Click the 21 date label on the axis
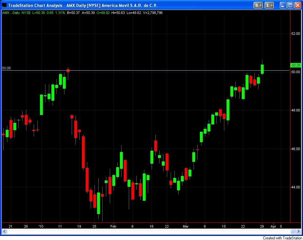 point(10,226)
